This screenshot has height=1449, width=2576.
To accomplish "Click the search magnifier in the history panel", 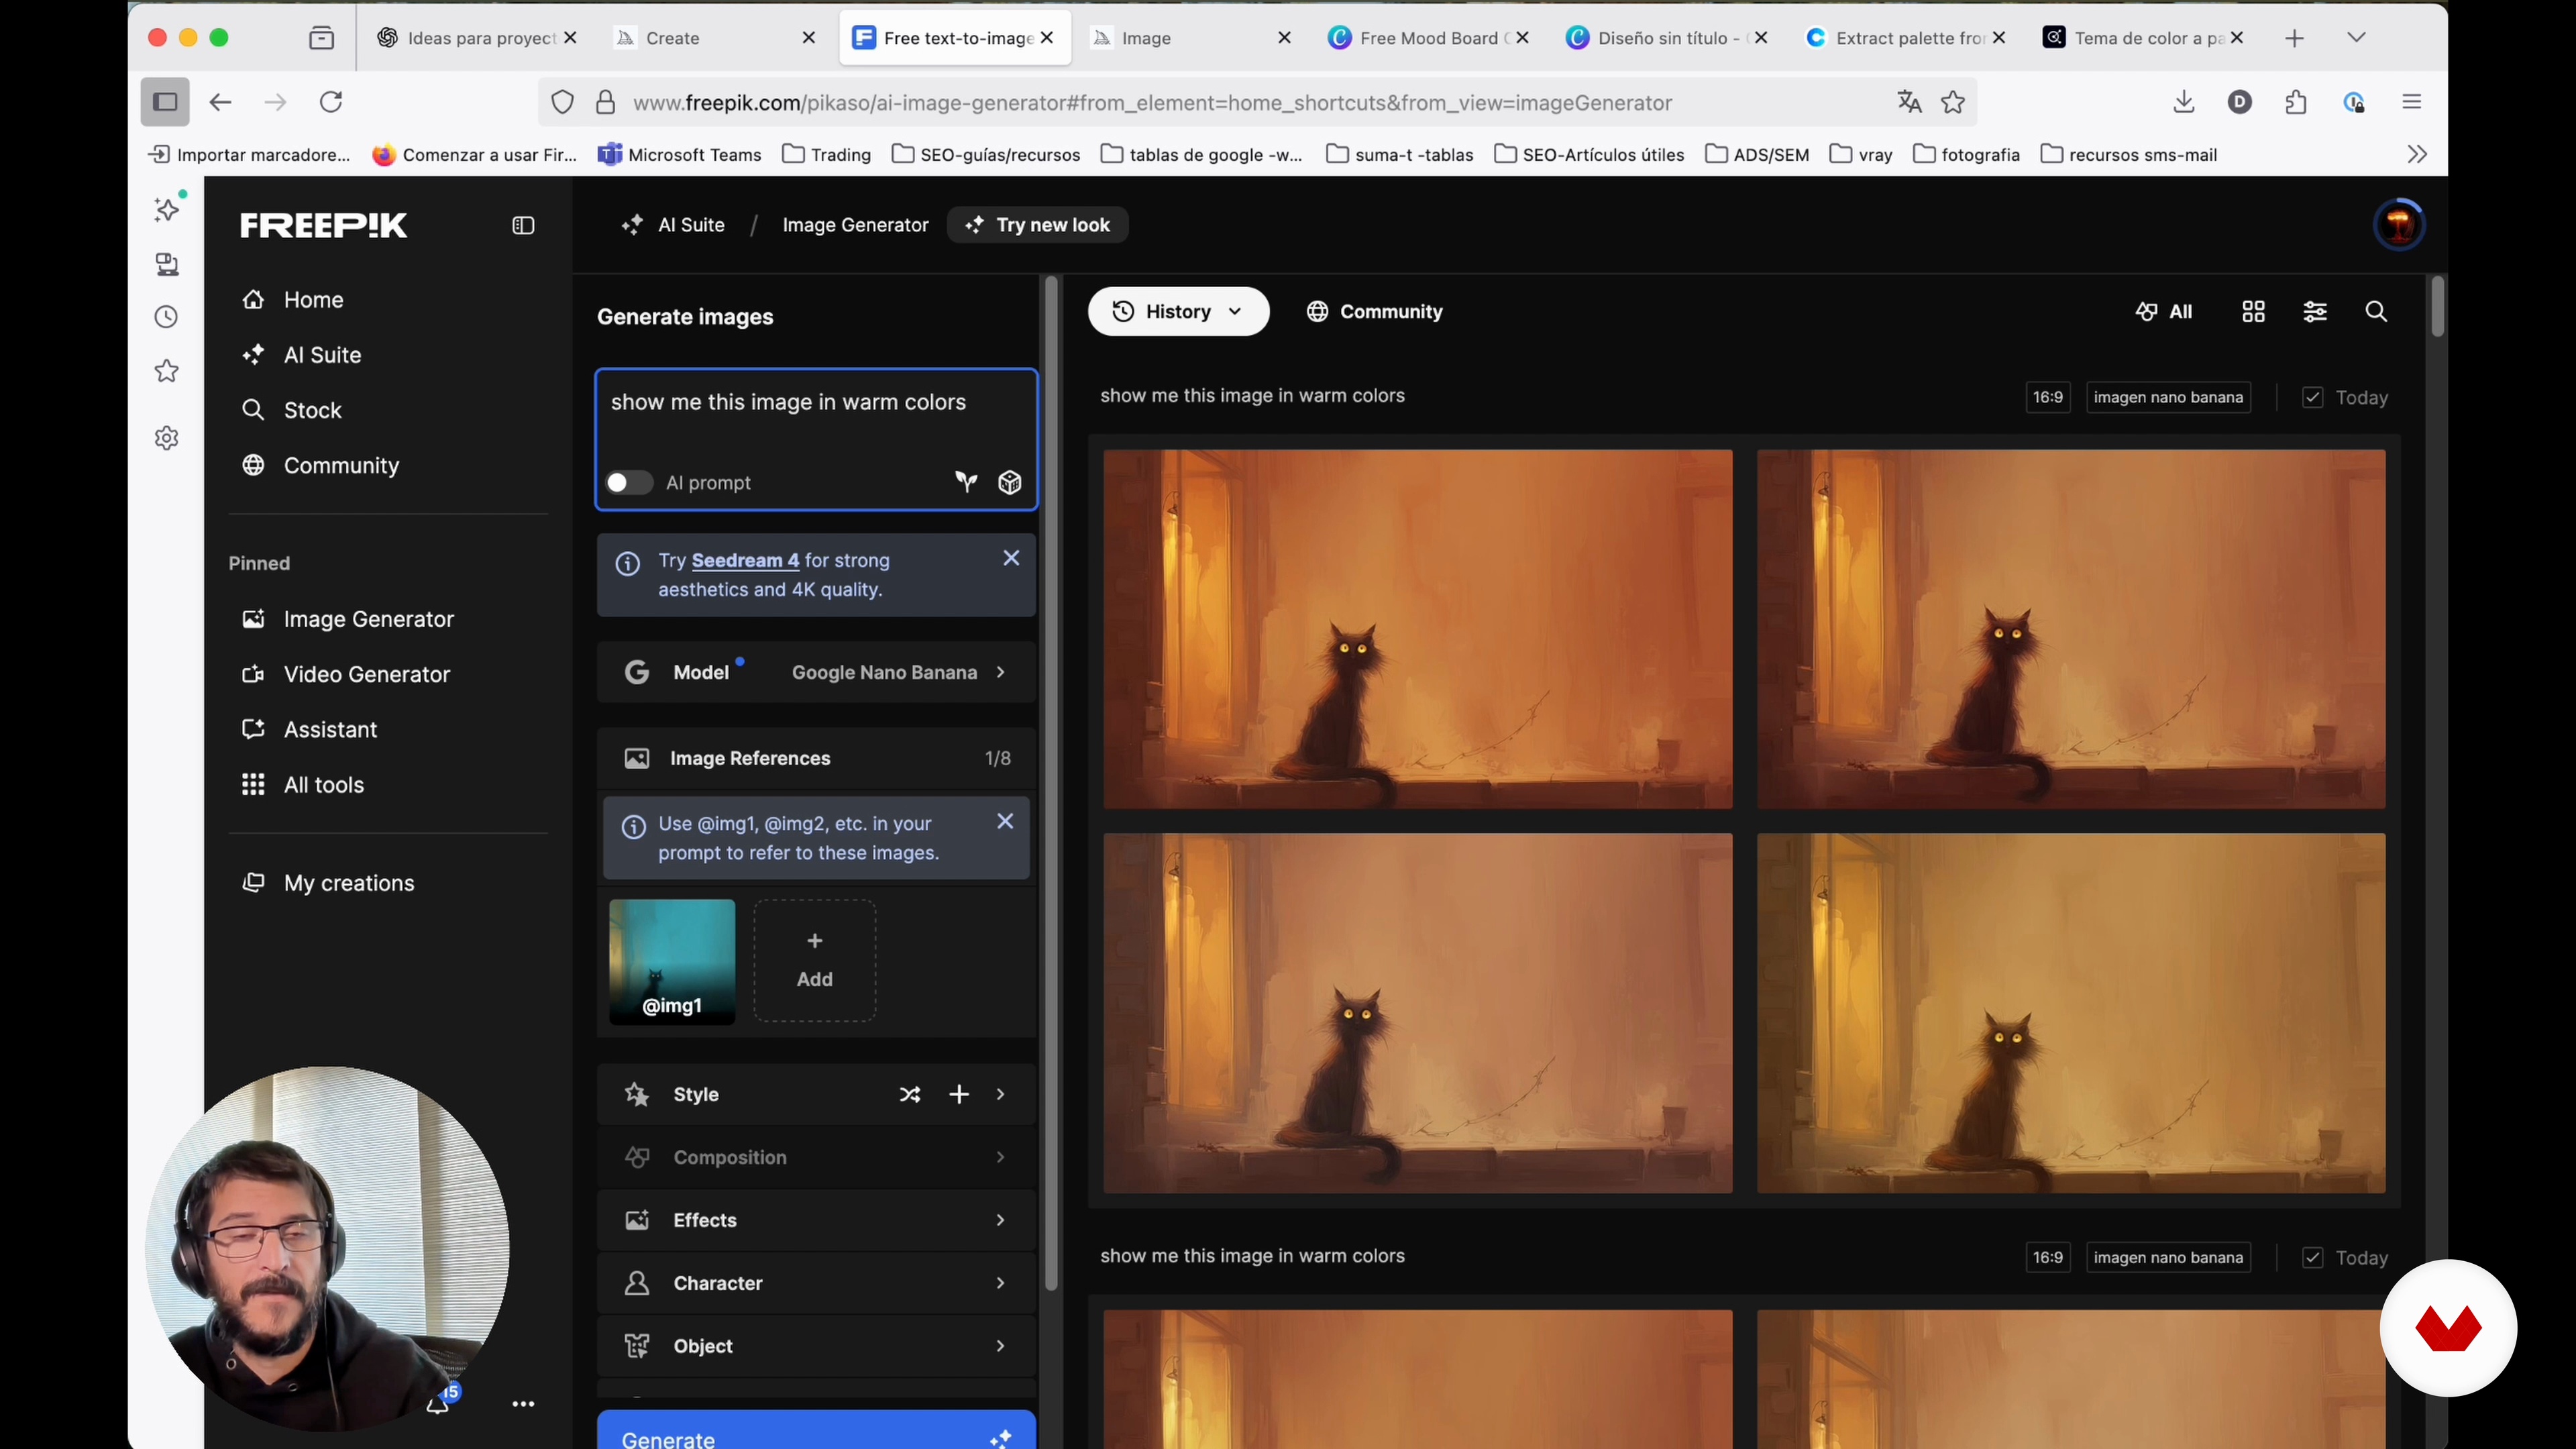I will pos(2376,312).
